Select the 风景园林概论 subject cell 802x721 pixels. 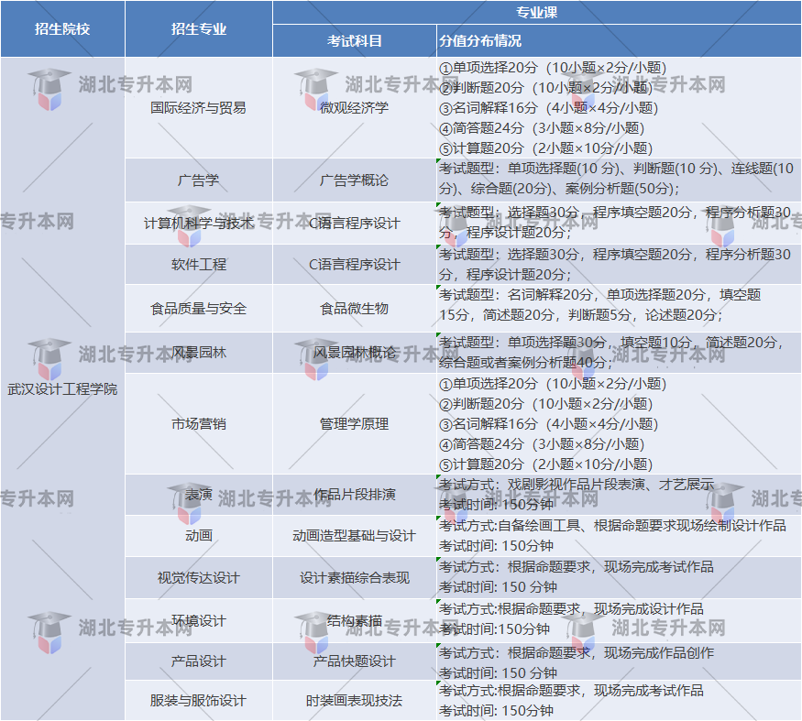click(x=355, y=353)
